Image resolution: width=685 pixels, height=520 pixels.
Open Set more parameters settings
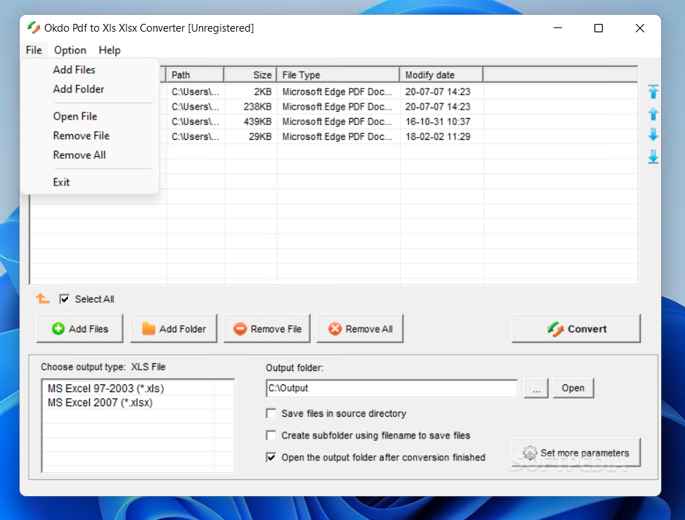click(576, 453)
